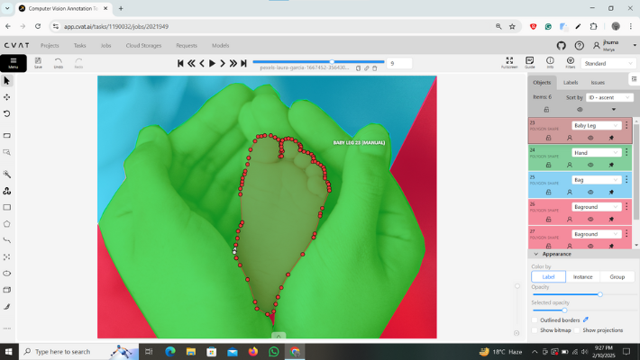This screenshot has height=360, width=640.
Task: Click the Save icon
Action: tap(38, 62)
